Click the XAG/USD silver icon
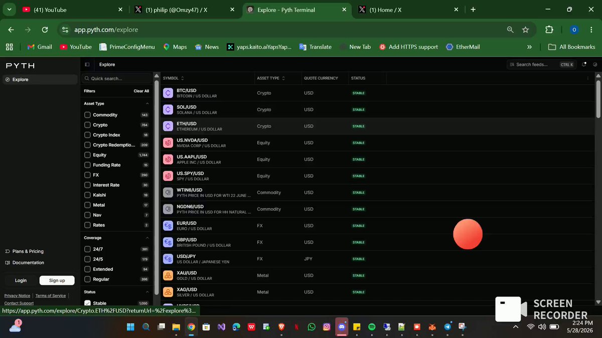Viewport: 602px width, 338px height. coord(168,292)
